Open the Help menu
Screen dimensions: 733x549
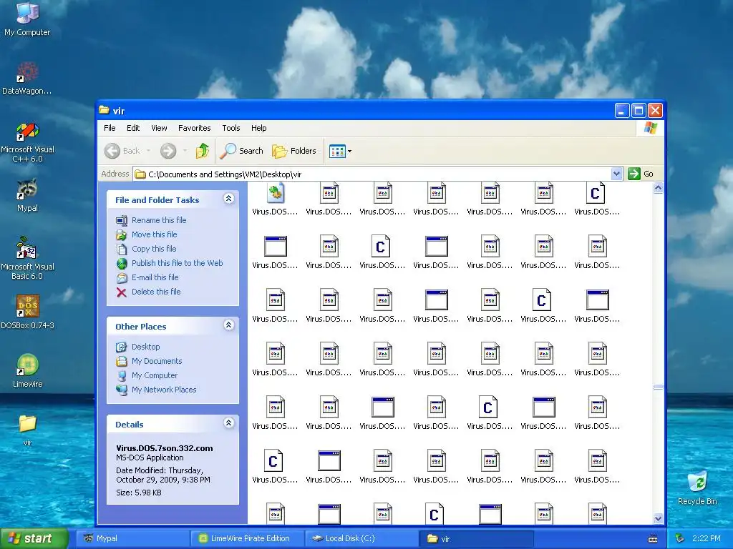tap(258, 128)
